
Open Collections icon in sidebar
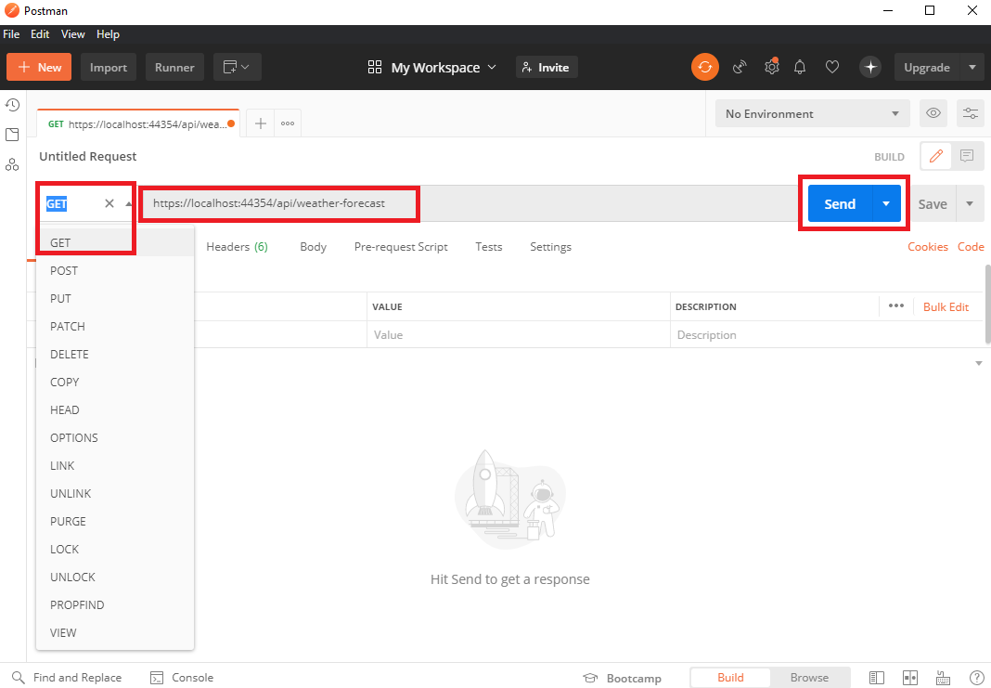click(x=12, y=134)
